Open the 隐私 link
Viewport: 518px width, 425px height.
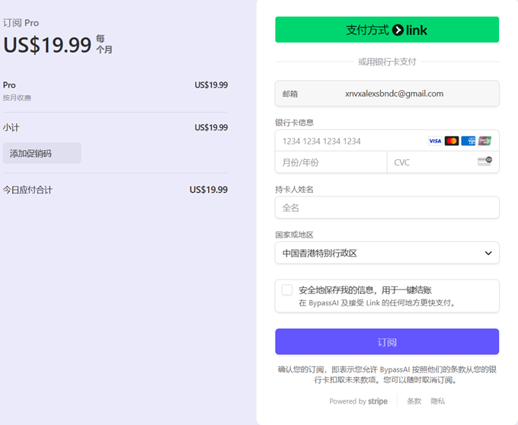coord(437,401)
